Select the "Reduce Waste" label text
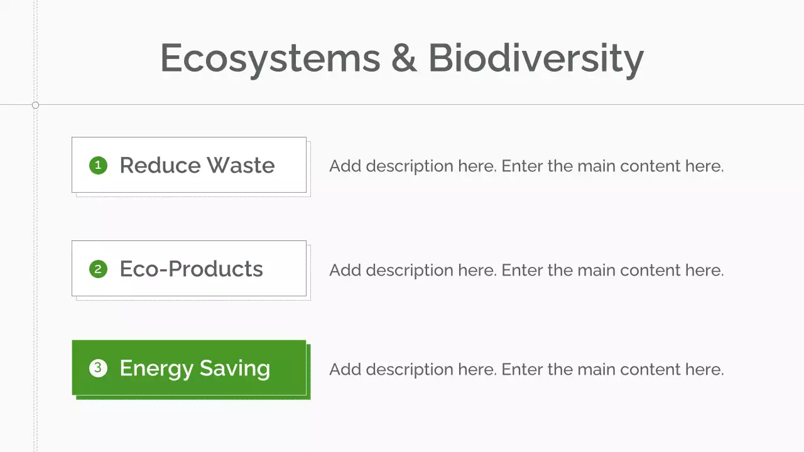This screenshot has height=452, width=804. (197, 165)
